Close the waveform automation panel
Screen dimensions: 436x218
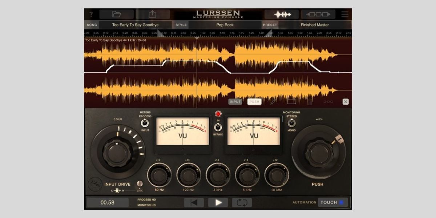[346, 102]
